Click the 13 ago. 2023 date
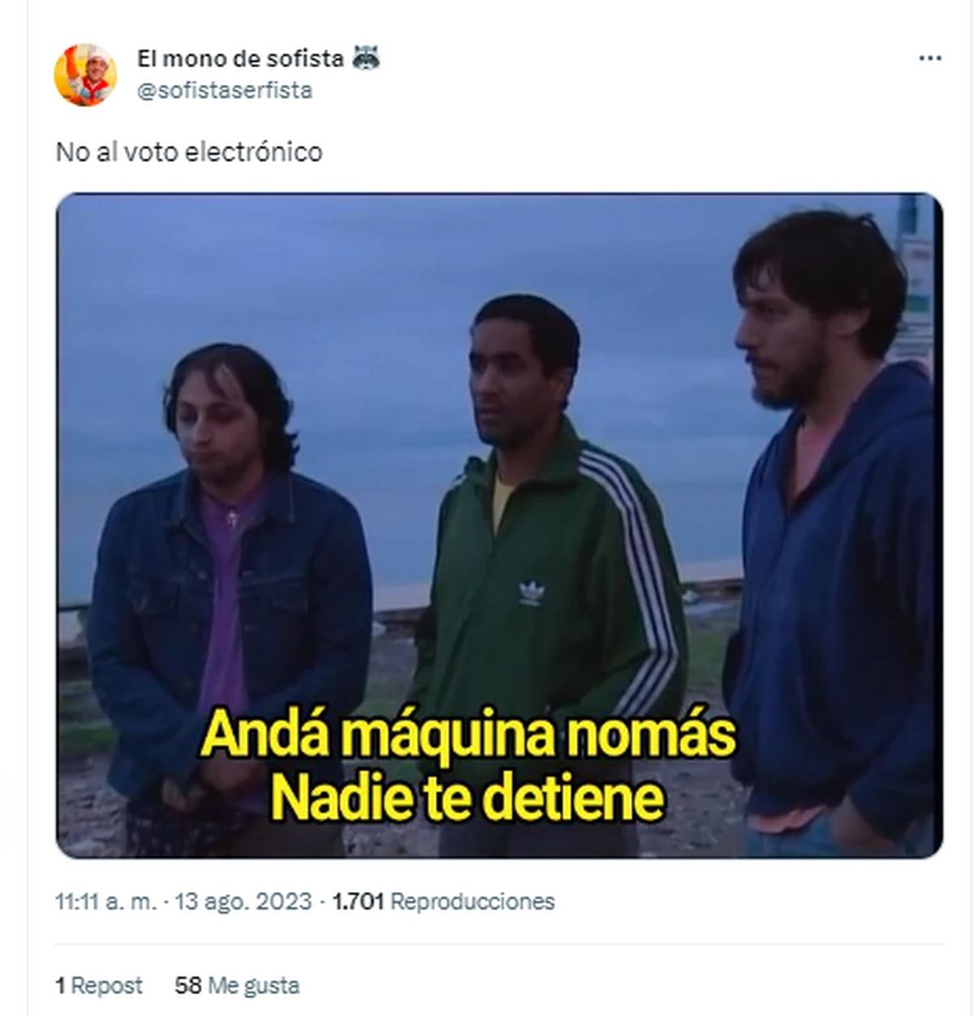 tap(243, 902)
